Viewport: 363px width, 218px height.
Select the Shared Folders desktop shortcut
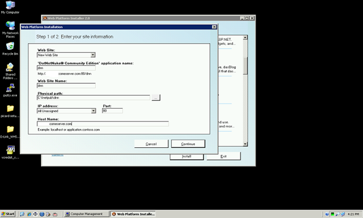(10, 71)
